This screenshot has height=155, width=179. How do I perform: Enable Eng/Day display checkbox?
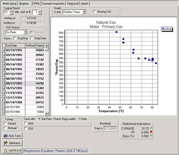(15, 38)
